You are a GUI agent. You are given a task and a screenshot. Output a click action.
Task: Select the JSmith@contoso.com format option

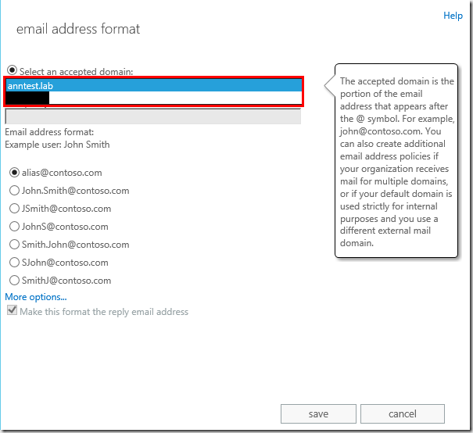click(x=14, y=209)
